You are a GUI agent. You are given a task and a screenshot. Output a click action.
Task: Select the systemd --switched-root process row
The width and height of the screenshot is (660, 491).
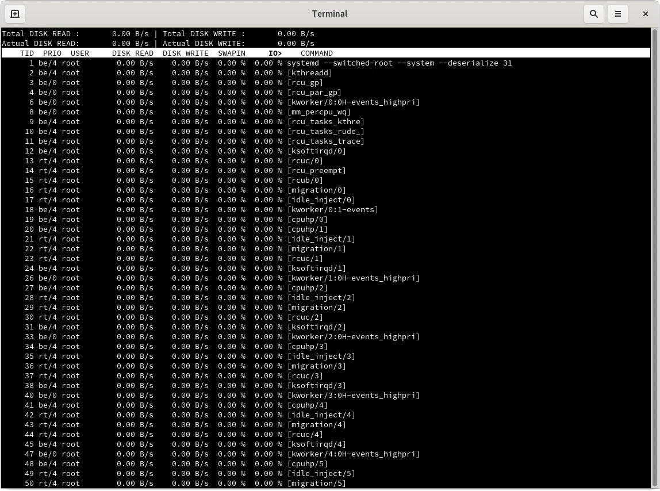(399, 63)
